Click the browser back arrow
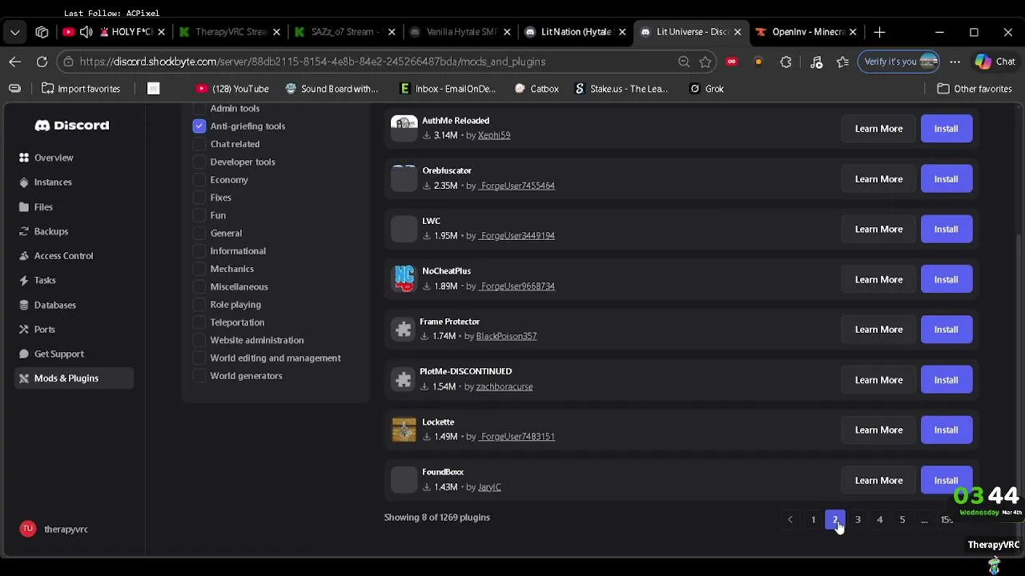Image resolution: width=1025 pixels, height=576 pixels. [x=15, y=62]
